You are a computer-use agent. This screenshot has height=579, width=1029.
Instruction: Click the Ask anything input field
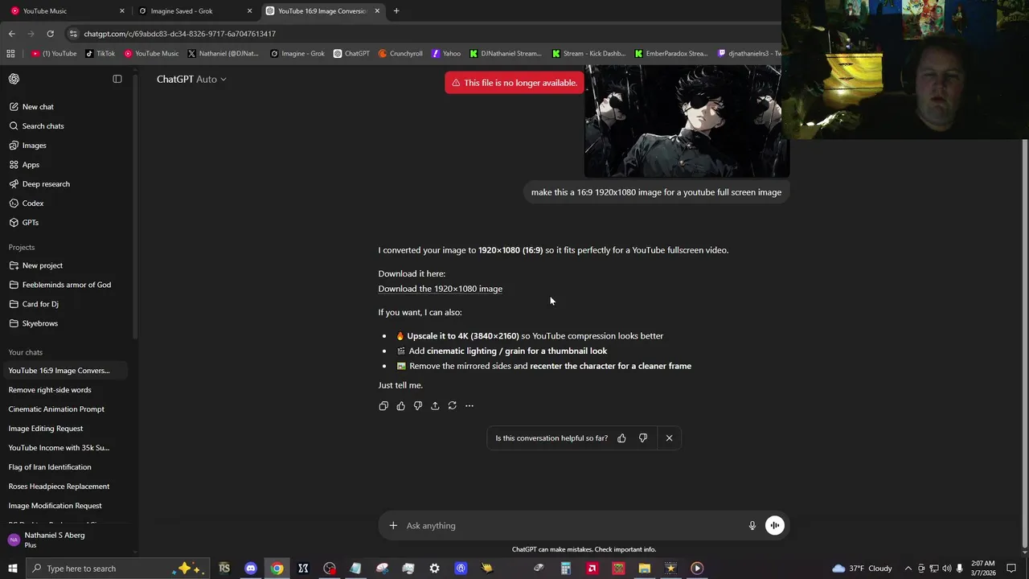tap(572, 526)
